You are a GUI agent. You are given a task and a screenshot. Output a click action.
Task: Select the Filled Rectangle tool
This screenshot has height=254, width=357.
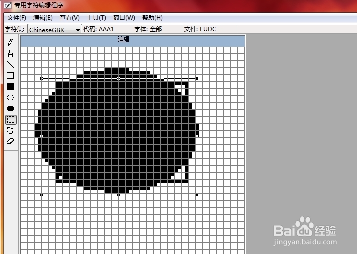(10, 86)
